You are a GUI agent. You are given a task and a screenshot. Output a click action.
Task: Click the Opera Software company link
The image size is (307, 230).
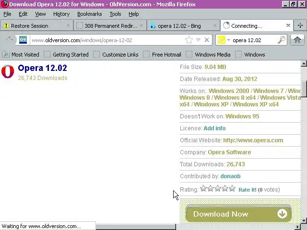pos(229,152)
